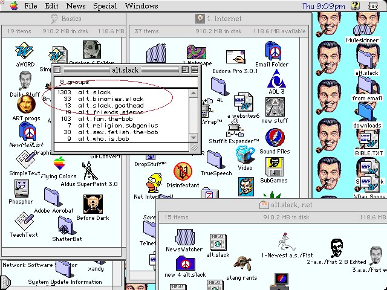Open the Adobe Acrobat folder
The image size is (387, 290).
pyautogui.click(x=52, y=198)
